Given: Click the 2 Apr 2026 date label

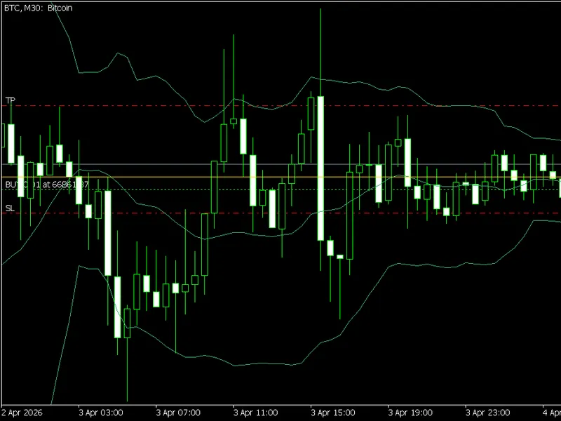Looking at the screenshot, I should pos(22,413).
